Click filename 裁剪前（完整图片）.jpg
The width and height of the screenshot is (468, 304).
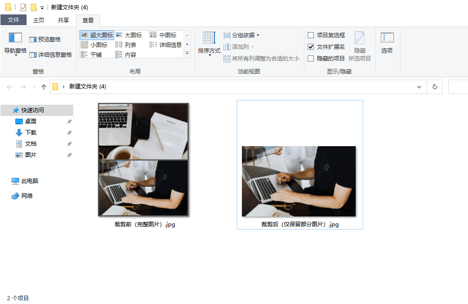pyautogui.click(x=145, y=224)
